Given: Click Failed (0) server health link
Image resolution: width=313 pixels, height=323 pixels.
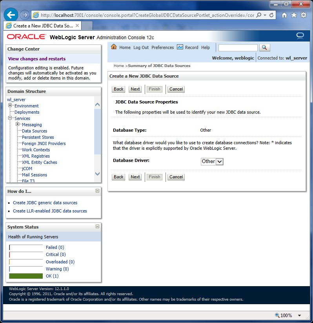Looking at the screenshot, I should pyautogui.click(x=55, y=247).
